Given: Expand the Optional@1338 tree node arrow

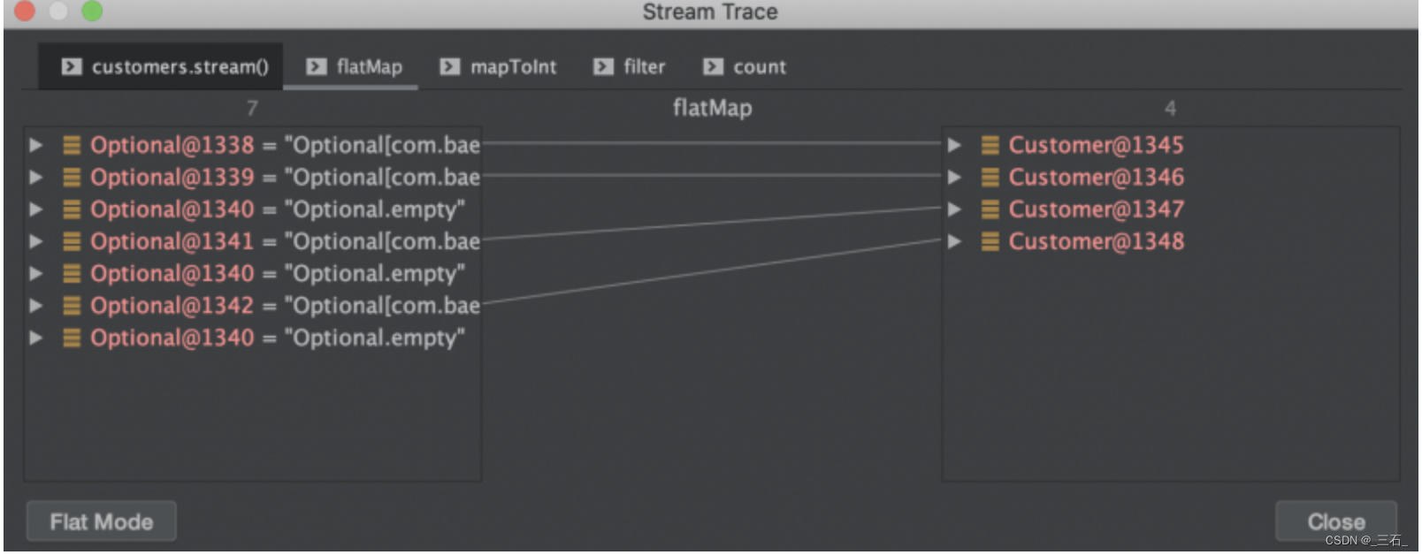Looking at the screenshot, I should [35, 145].
